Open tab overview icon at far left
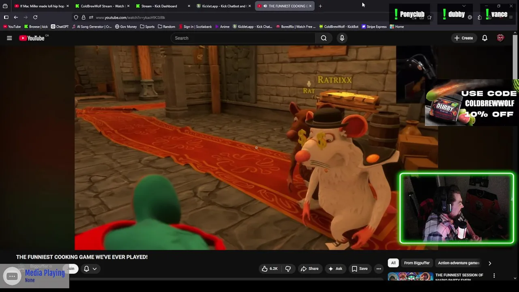The width and height of the screenshot is (519, 292). 5,6
